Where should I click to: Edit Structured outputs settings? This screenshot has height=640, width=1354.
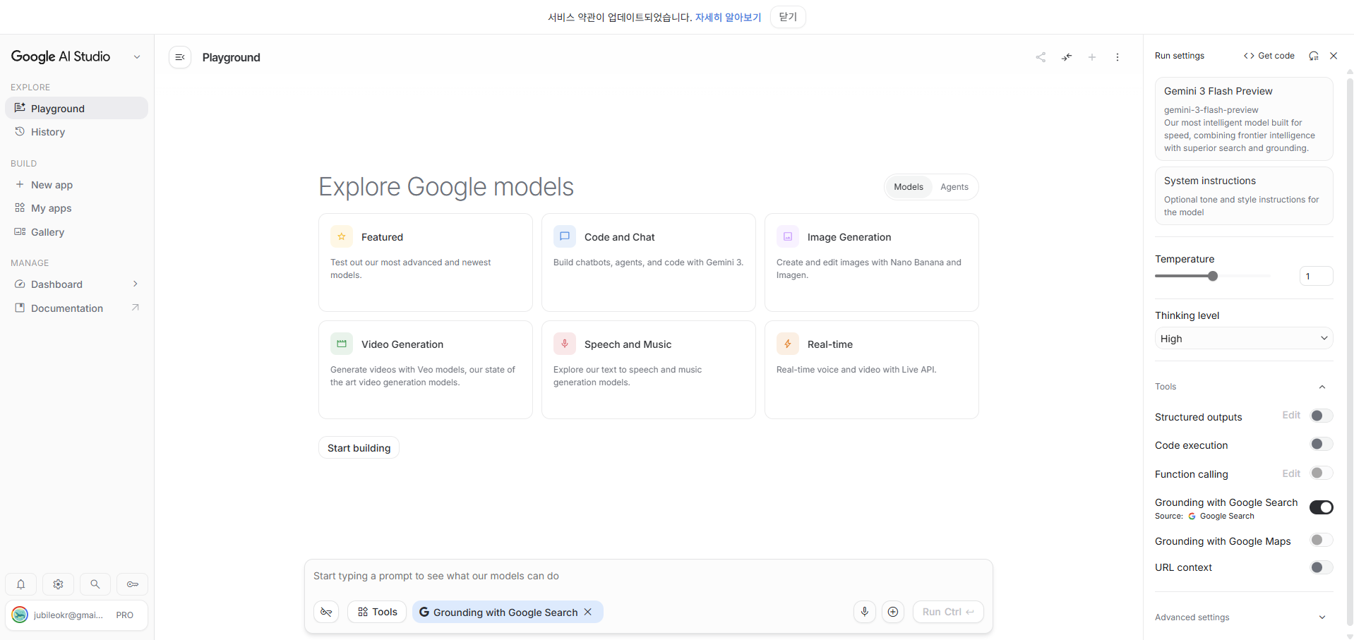pos(1291,415)
